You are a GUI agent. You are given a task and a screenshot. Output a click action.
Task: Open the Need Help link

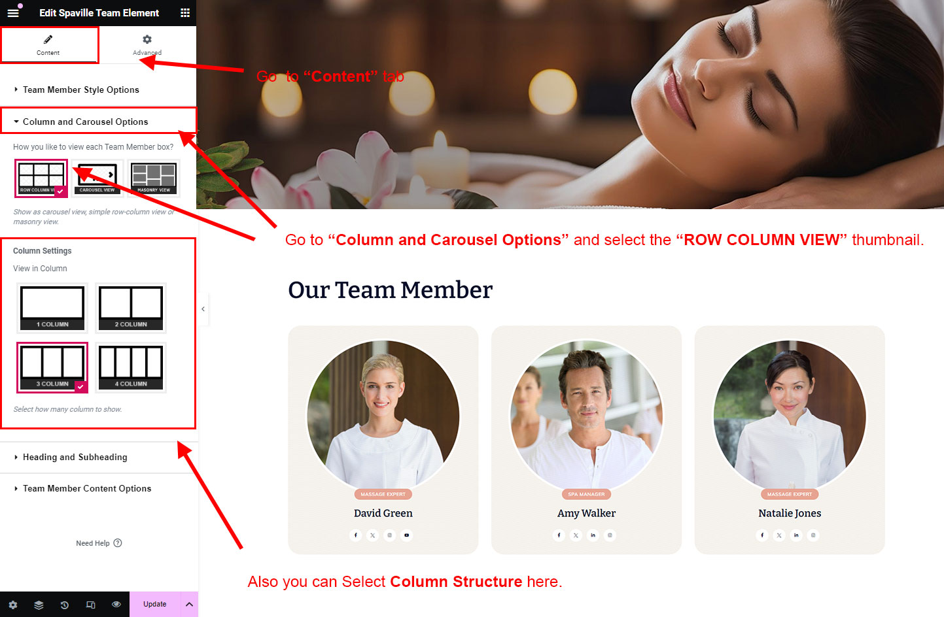tap(99, 543)
